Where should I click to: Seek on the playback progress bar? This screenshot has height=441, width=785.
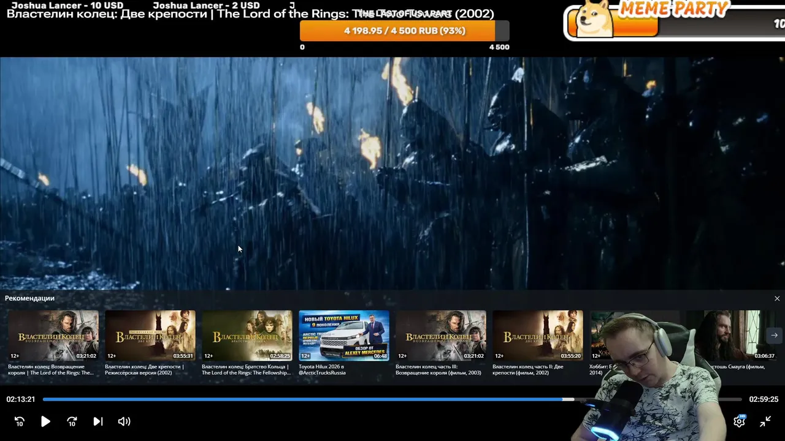(x=392, y=399)
